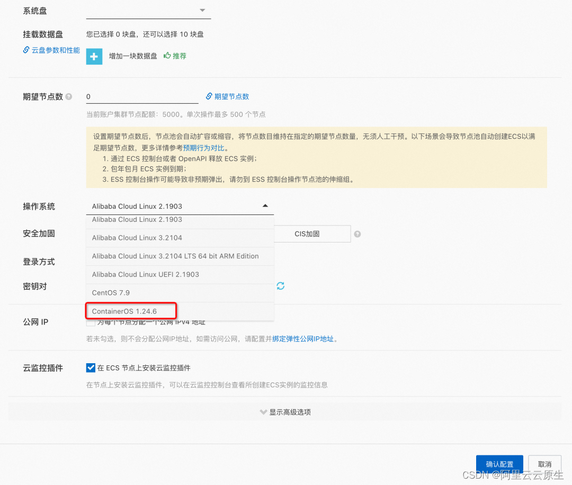Click chain icon beside 云盘参数和性能 link
This screenshot has width=572, height=485.
pos(26,50)
